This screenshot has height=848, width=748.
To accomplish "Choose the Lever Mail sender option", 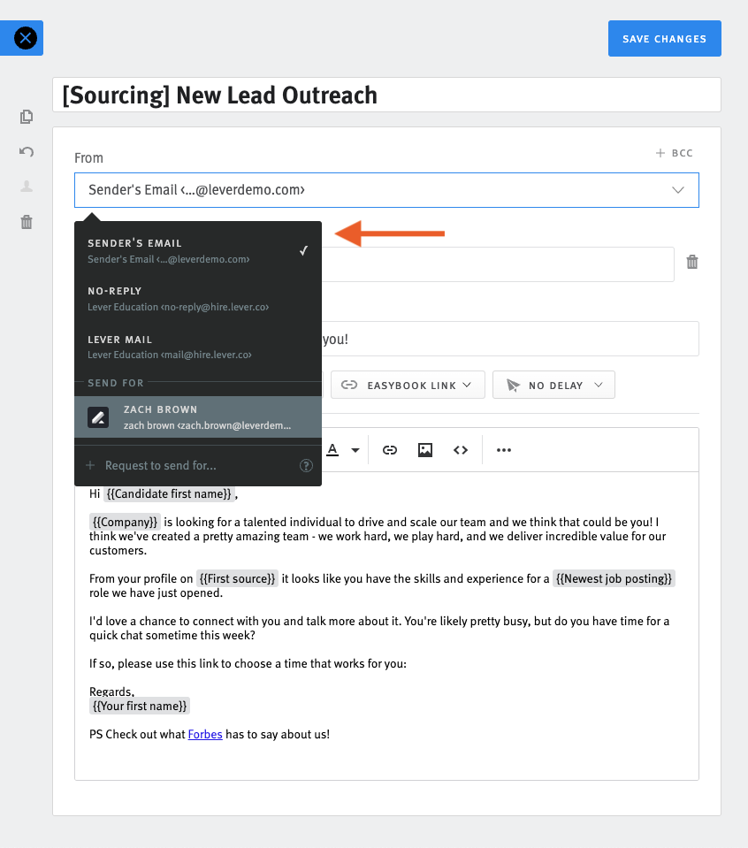I will pyautogui.click(x=198, y=347).
